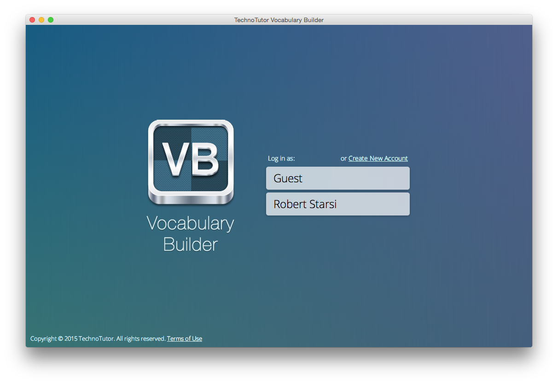This screenshot has height=384, width=558.
Task: Click the Log in as label
Action: 281,158
